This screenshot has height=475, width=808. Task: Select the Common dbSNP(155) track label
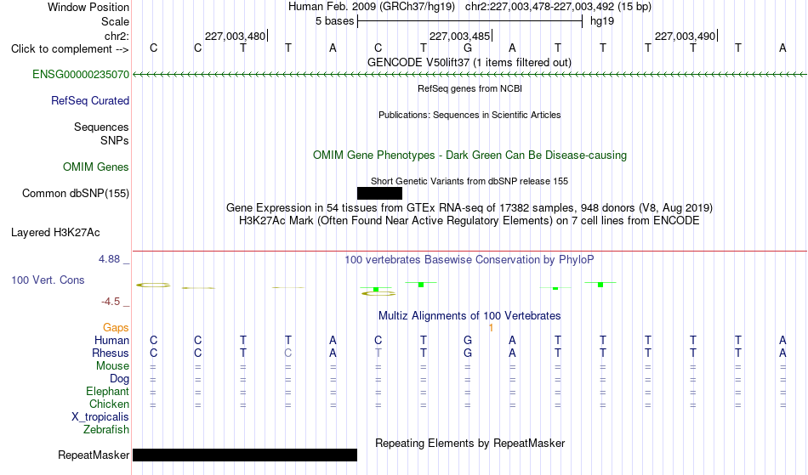pyautogui.click(x=75, y=194)
